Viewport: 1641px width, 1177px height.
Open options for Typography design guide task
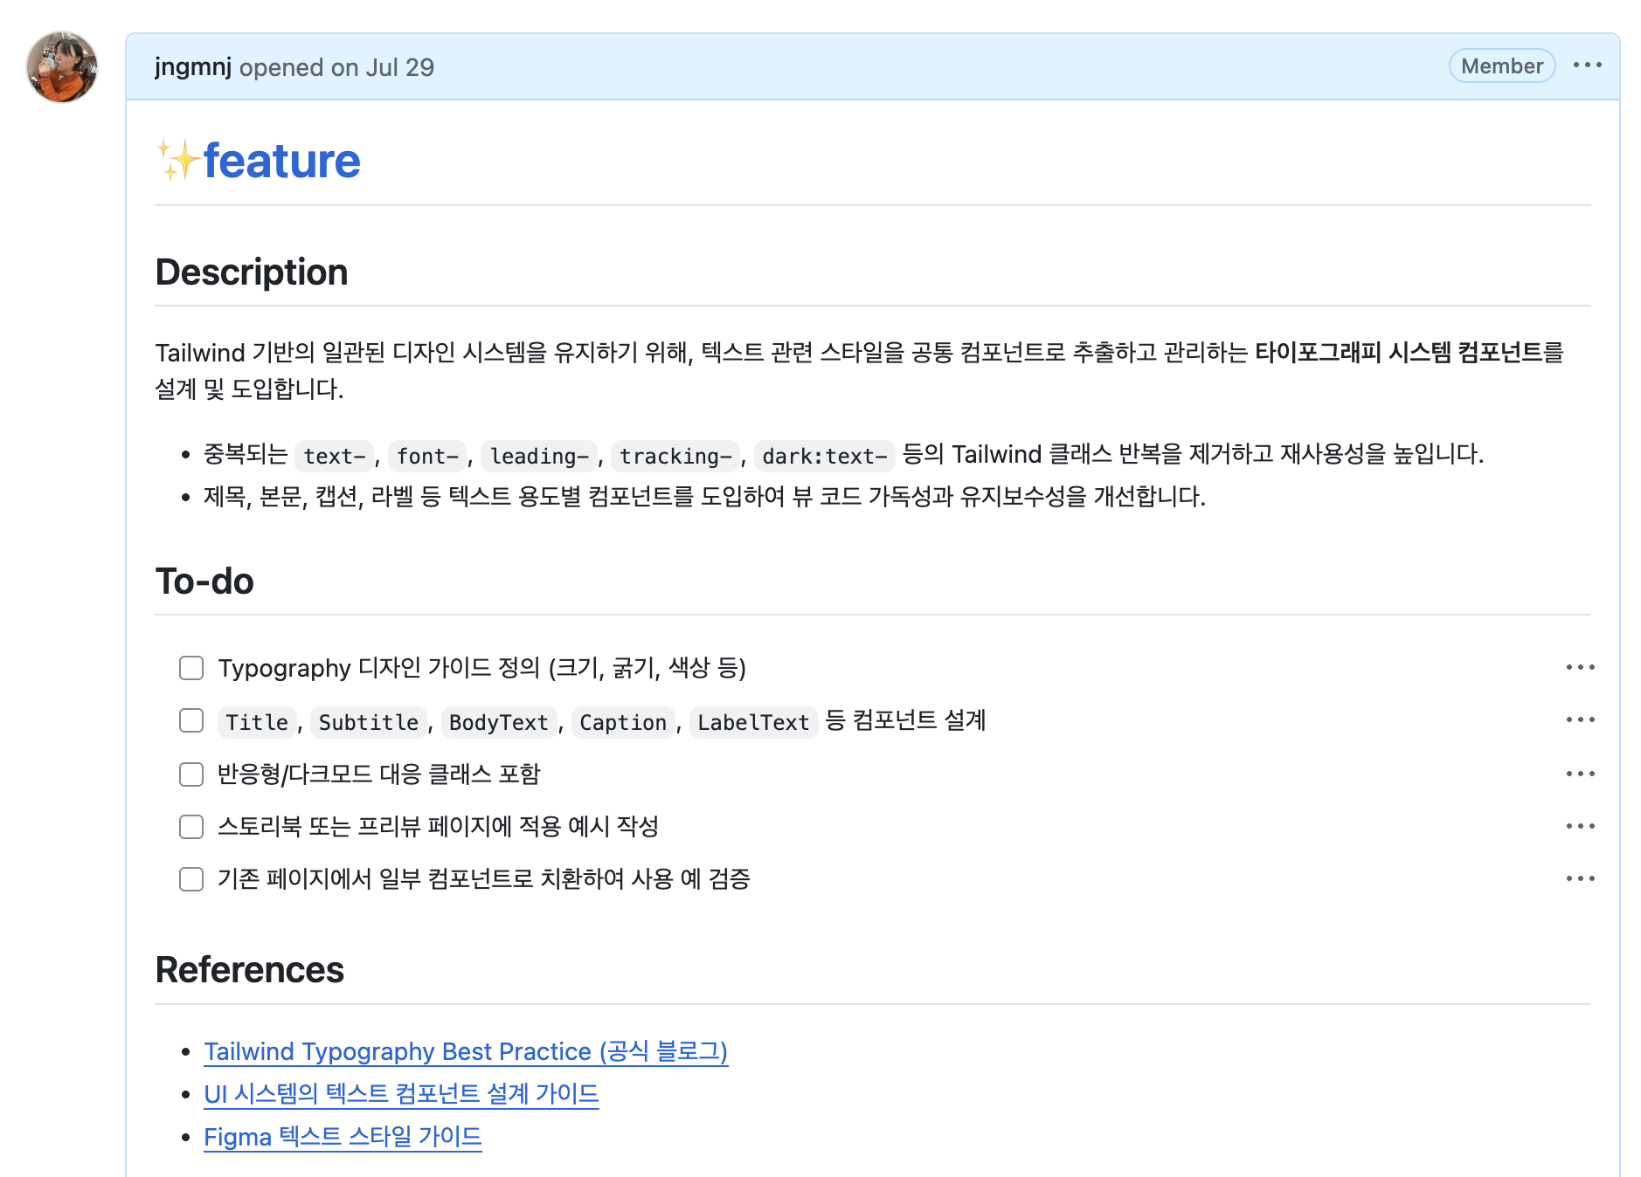pos(1580,668)
